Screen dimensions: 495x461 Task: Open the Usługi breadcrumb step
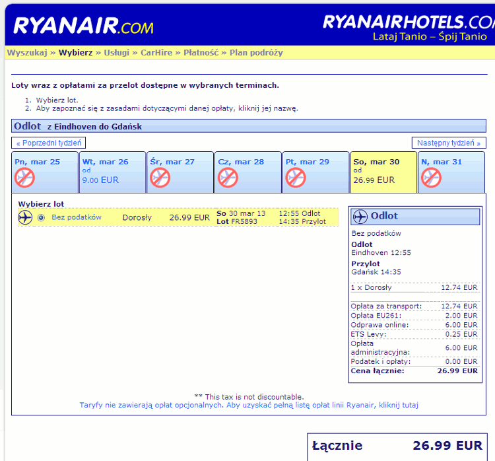point(116,52)
